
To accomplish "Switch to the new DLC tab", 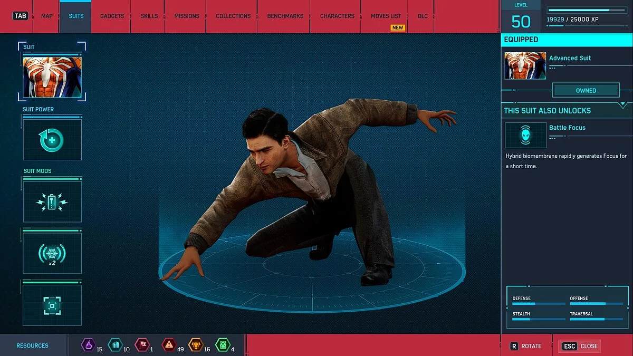I will point(422,16).
